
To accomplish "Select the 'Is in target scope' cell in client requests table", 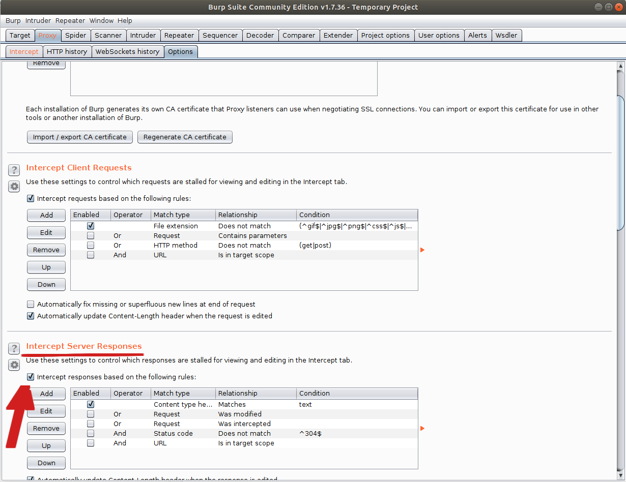I will (x=256, y=255).
